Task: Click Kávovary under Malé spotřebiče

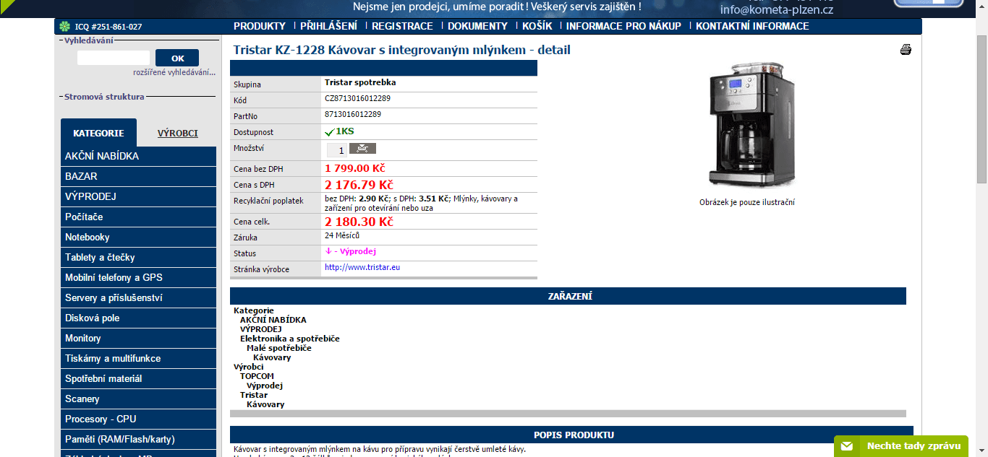Action: 272,357
